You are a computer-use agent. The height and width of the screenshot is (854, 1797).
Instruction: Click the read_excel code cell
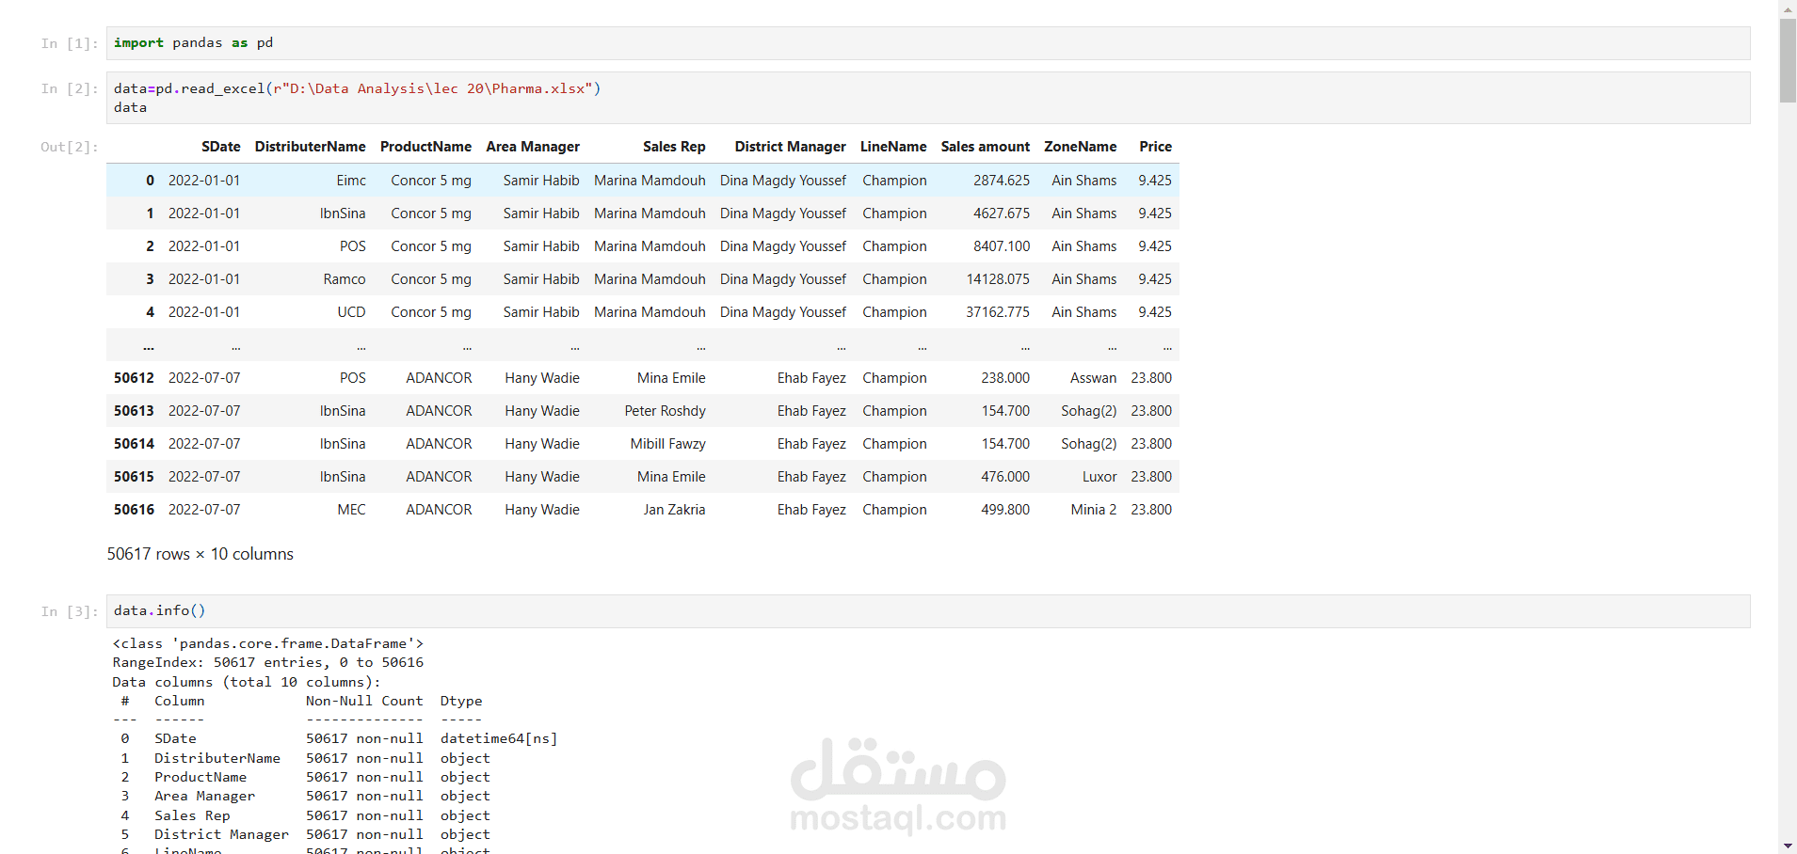pyautogui.click(x=927, y=98)
